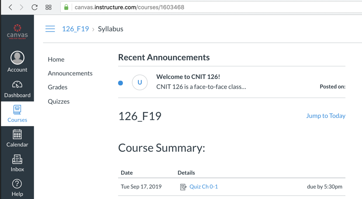Click the green padlock security icon
This screenshot has width=362, height=199.
[x=66, y=7]
